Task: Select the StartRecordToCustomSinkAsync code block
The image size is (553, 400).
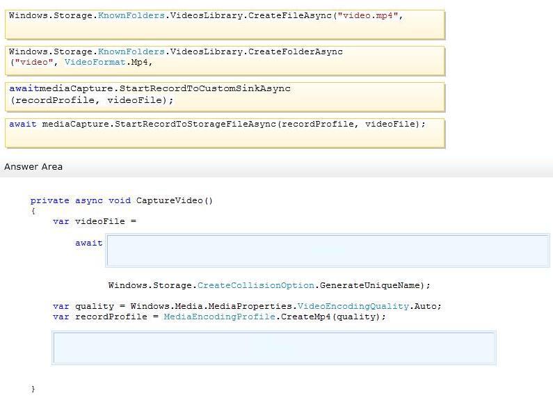Action: [225, 97]
